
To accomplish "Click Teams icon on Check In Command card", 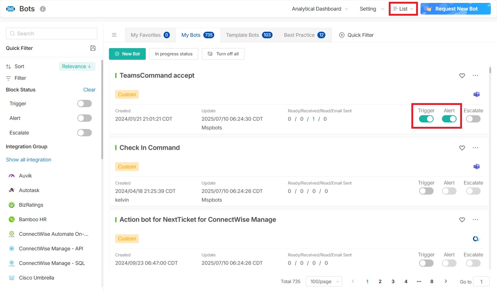I will pyautogui.click(x=477, y=167).
